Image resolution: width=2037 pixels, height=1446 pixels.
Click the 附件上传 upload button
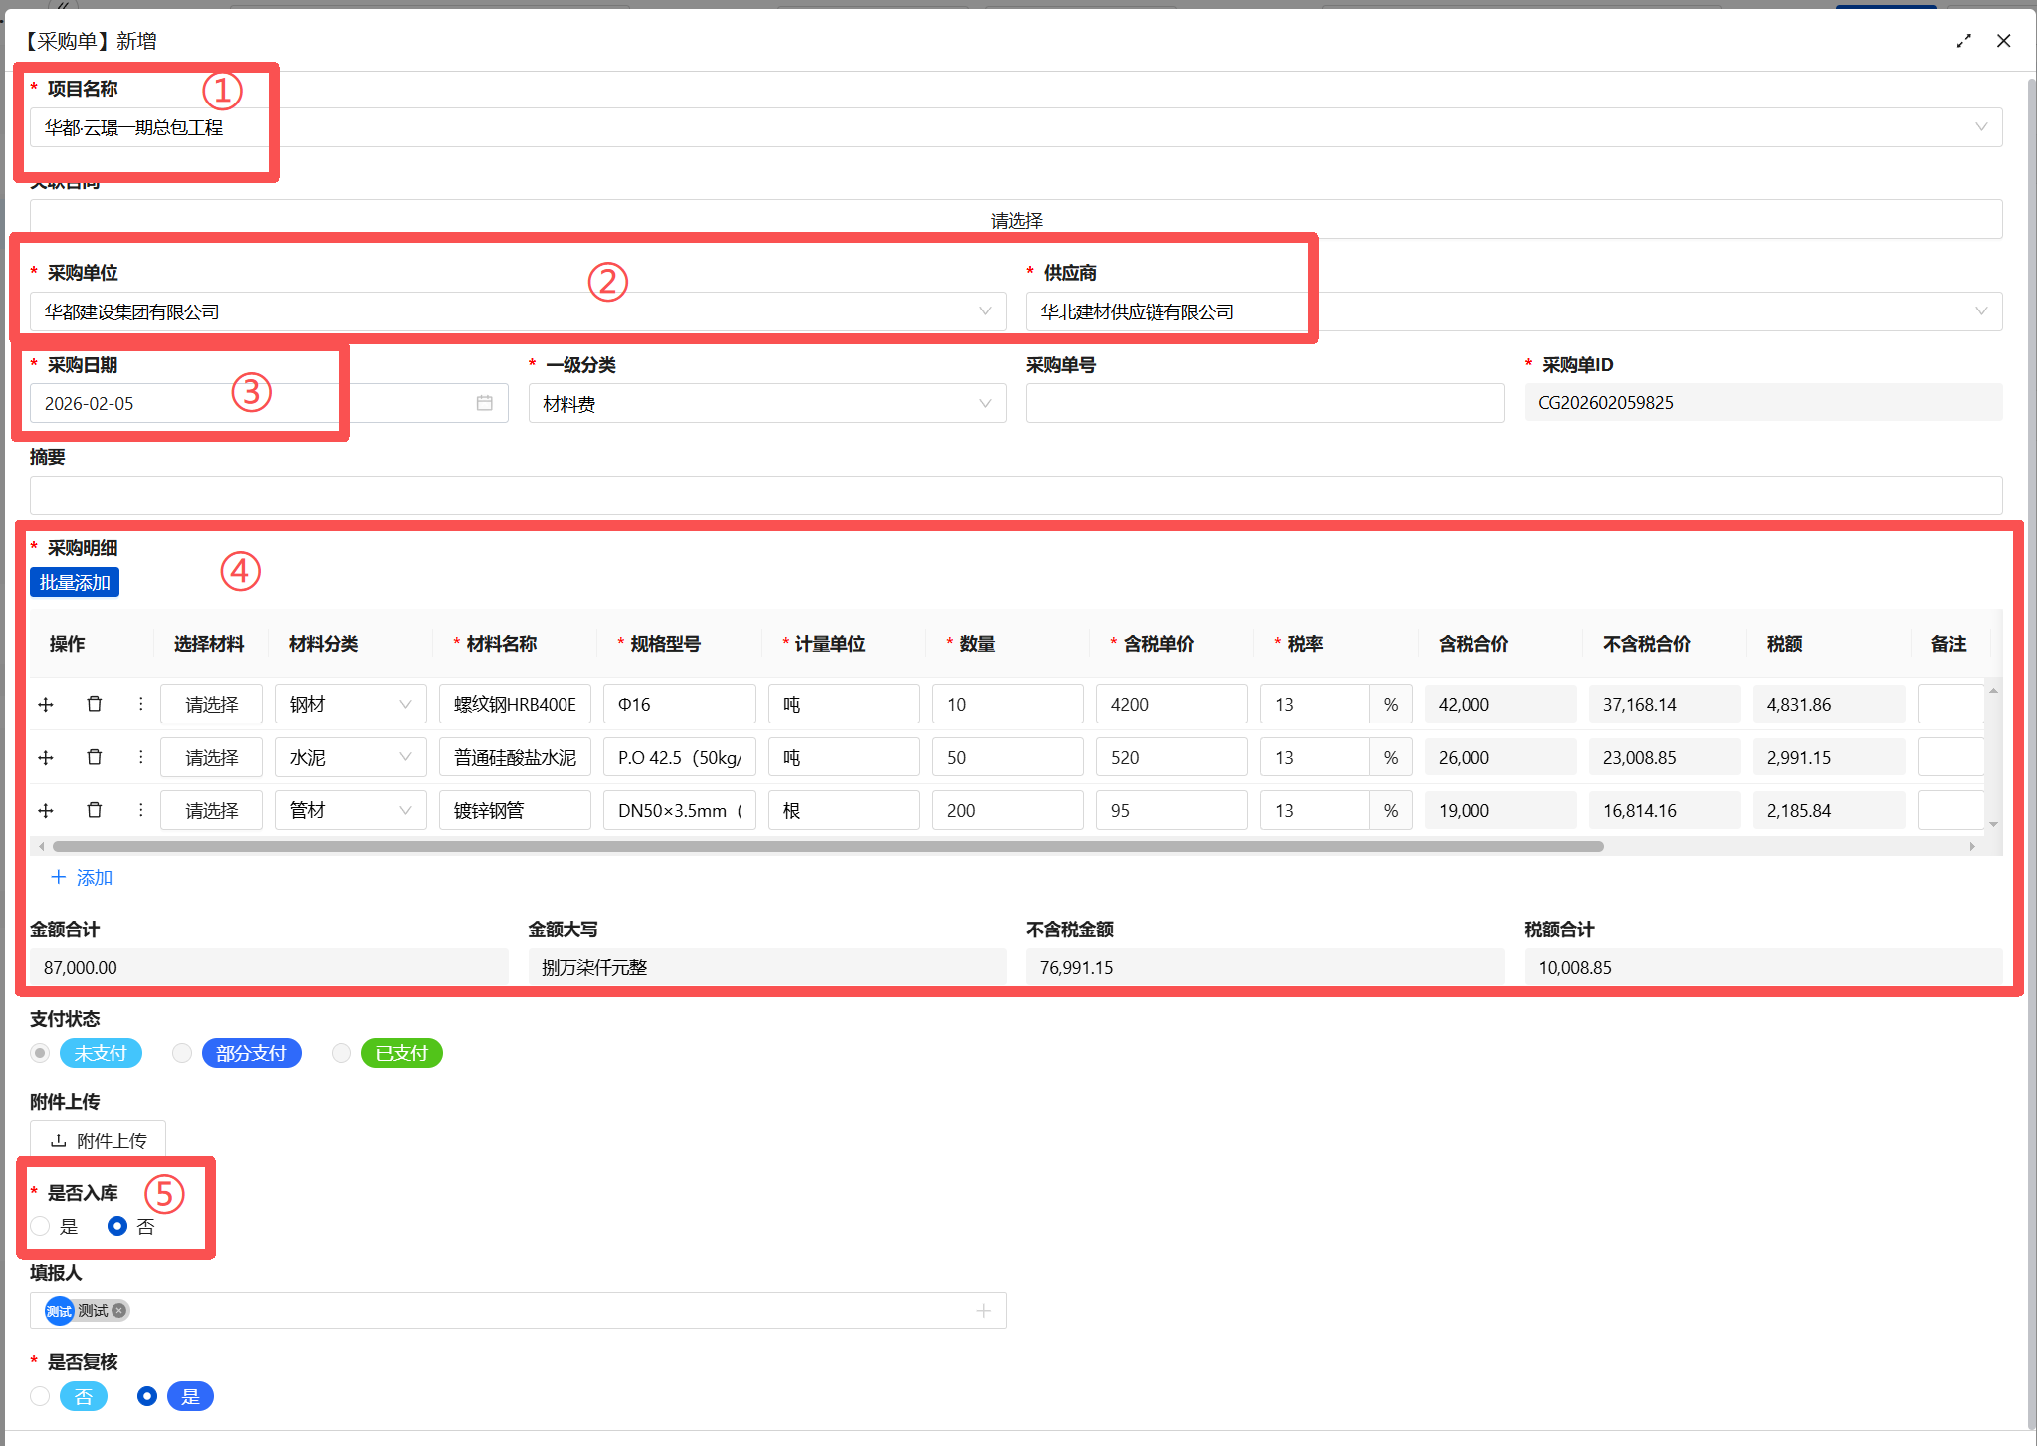point(99,1140)
